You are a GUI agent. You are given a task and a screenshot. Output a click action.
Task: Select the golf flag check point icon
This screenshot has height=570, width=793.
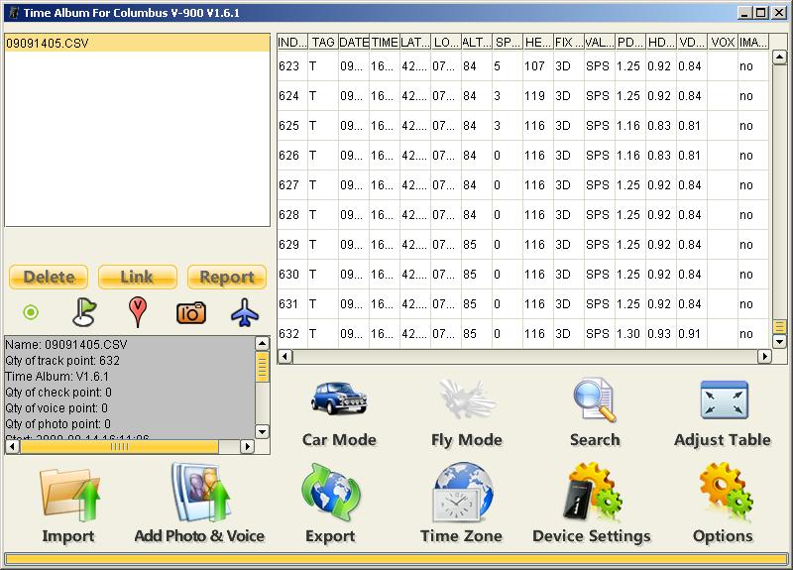pyautogui.click(x=84, y=312)
